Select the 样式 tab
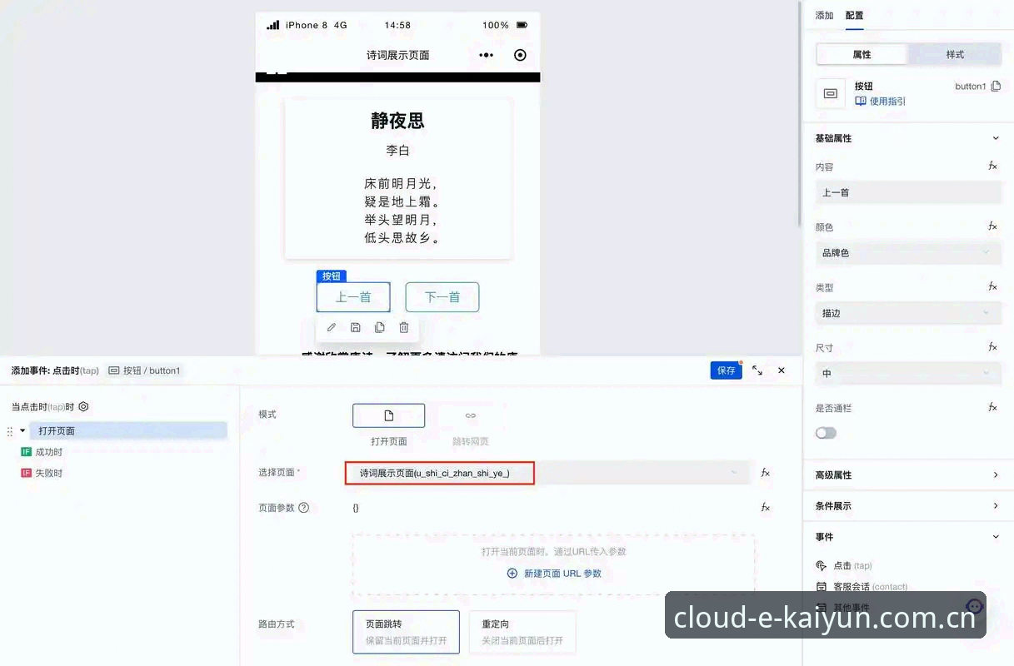The image size is (1014, 666). [x=955, y=55]
